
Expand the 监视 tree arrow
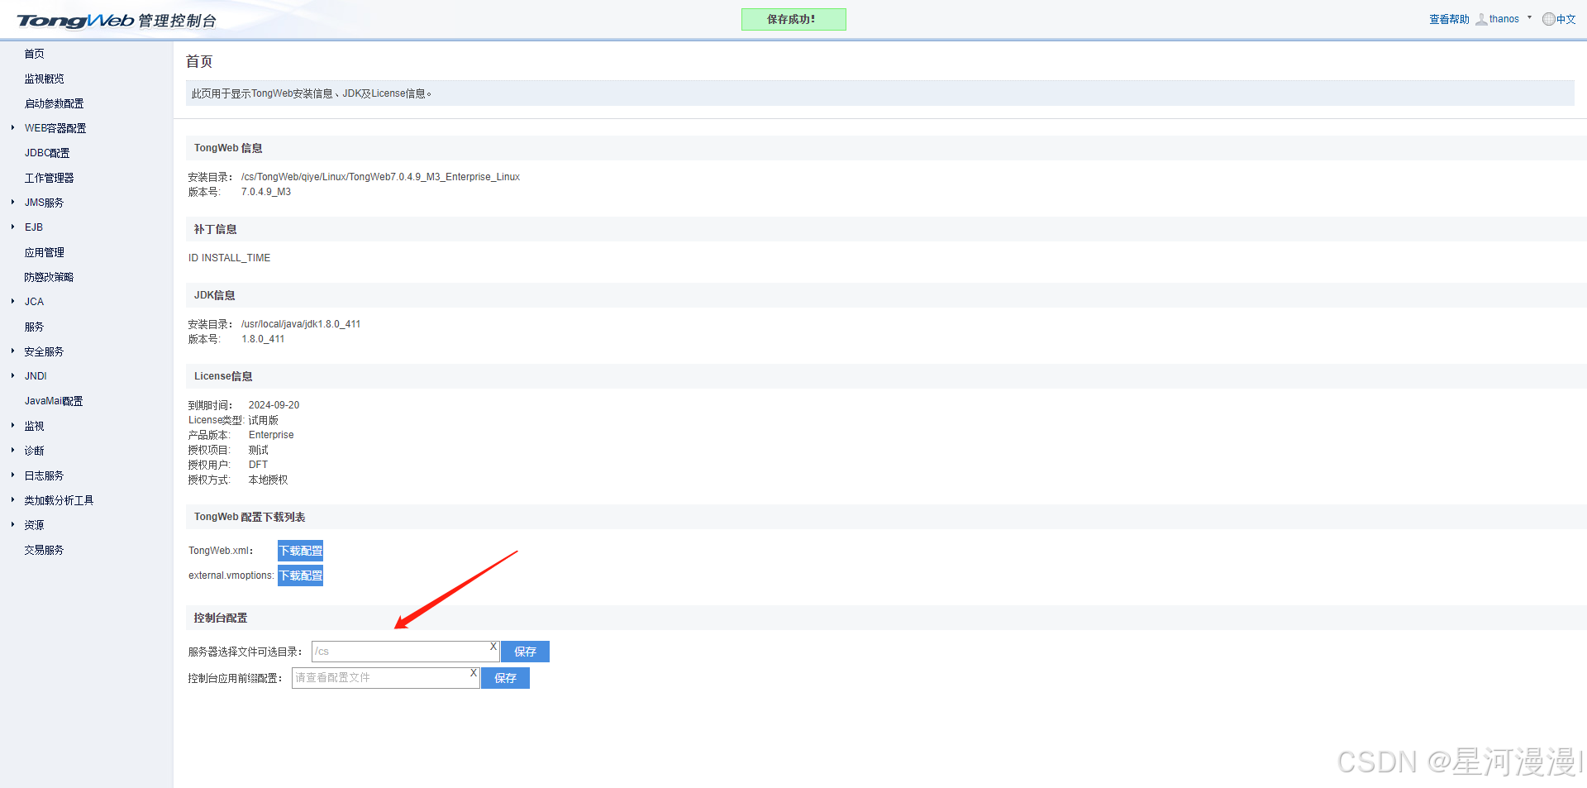12,425
